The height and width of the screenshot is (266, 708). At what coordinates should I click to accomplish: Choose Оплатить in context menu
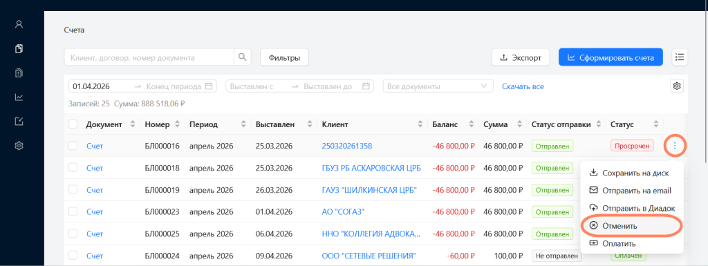click(631, 243)
